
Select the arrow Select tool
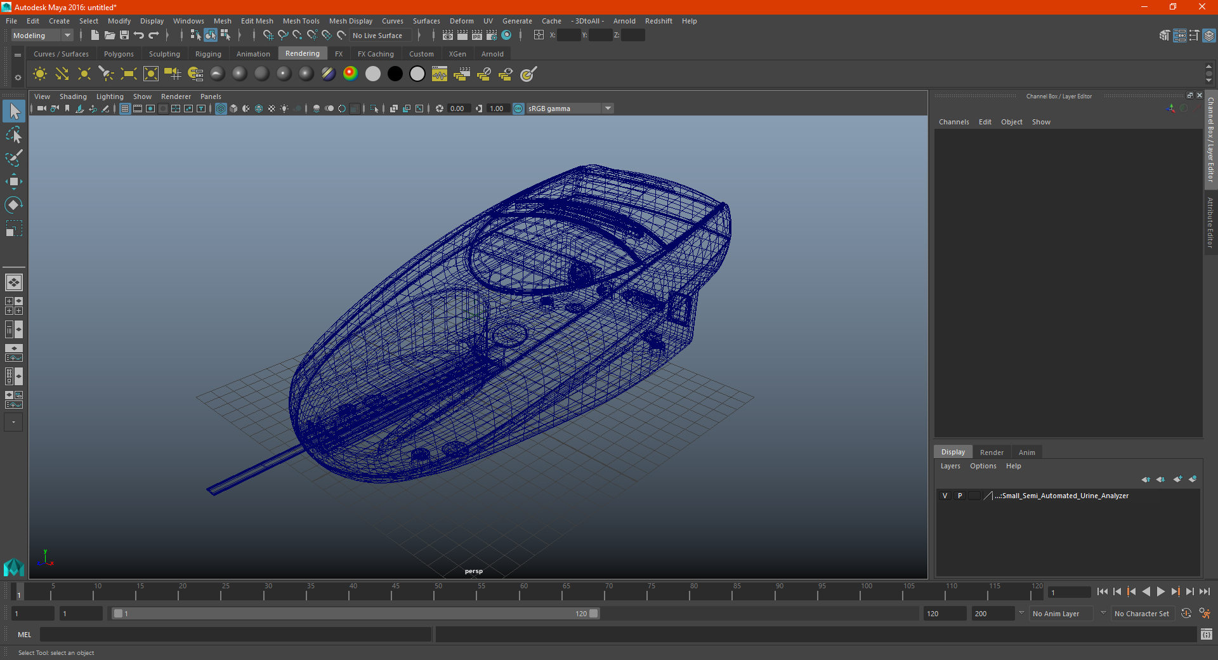(x=14, y=112)
